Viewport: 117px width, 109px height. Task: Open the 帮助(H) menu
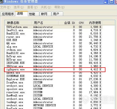point(60,7)
